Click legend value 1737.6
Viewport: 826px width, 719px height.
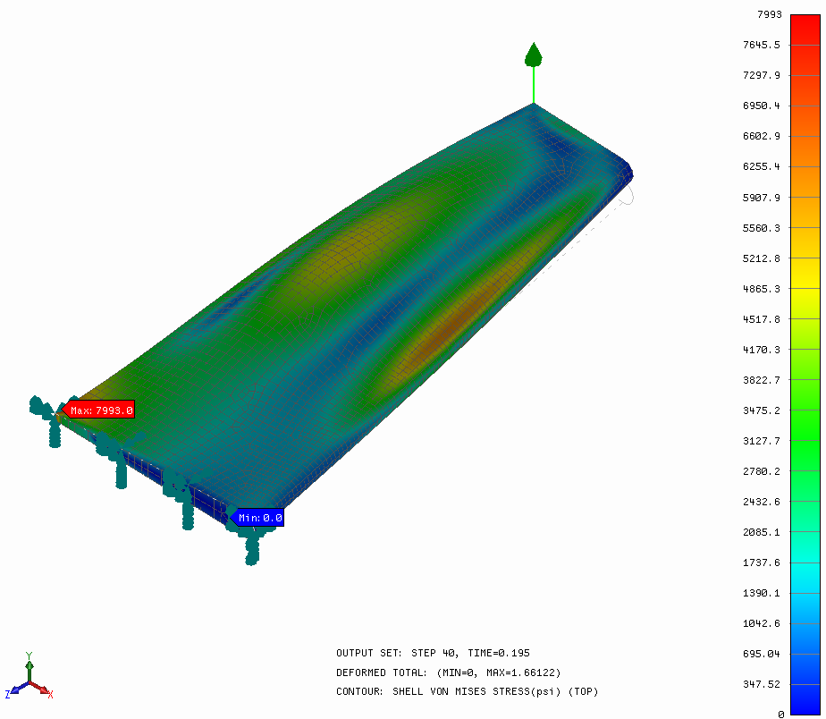click(762, 563)
